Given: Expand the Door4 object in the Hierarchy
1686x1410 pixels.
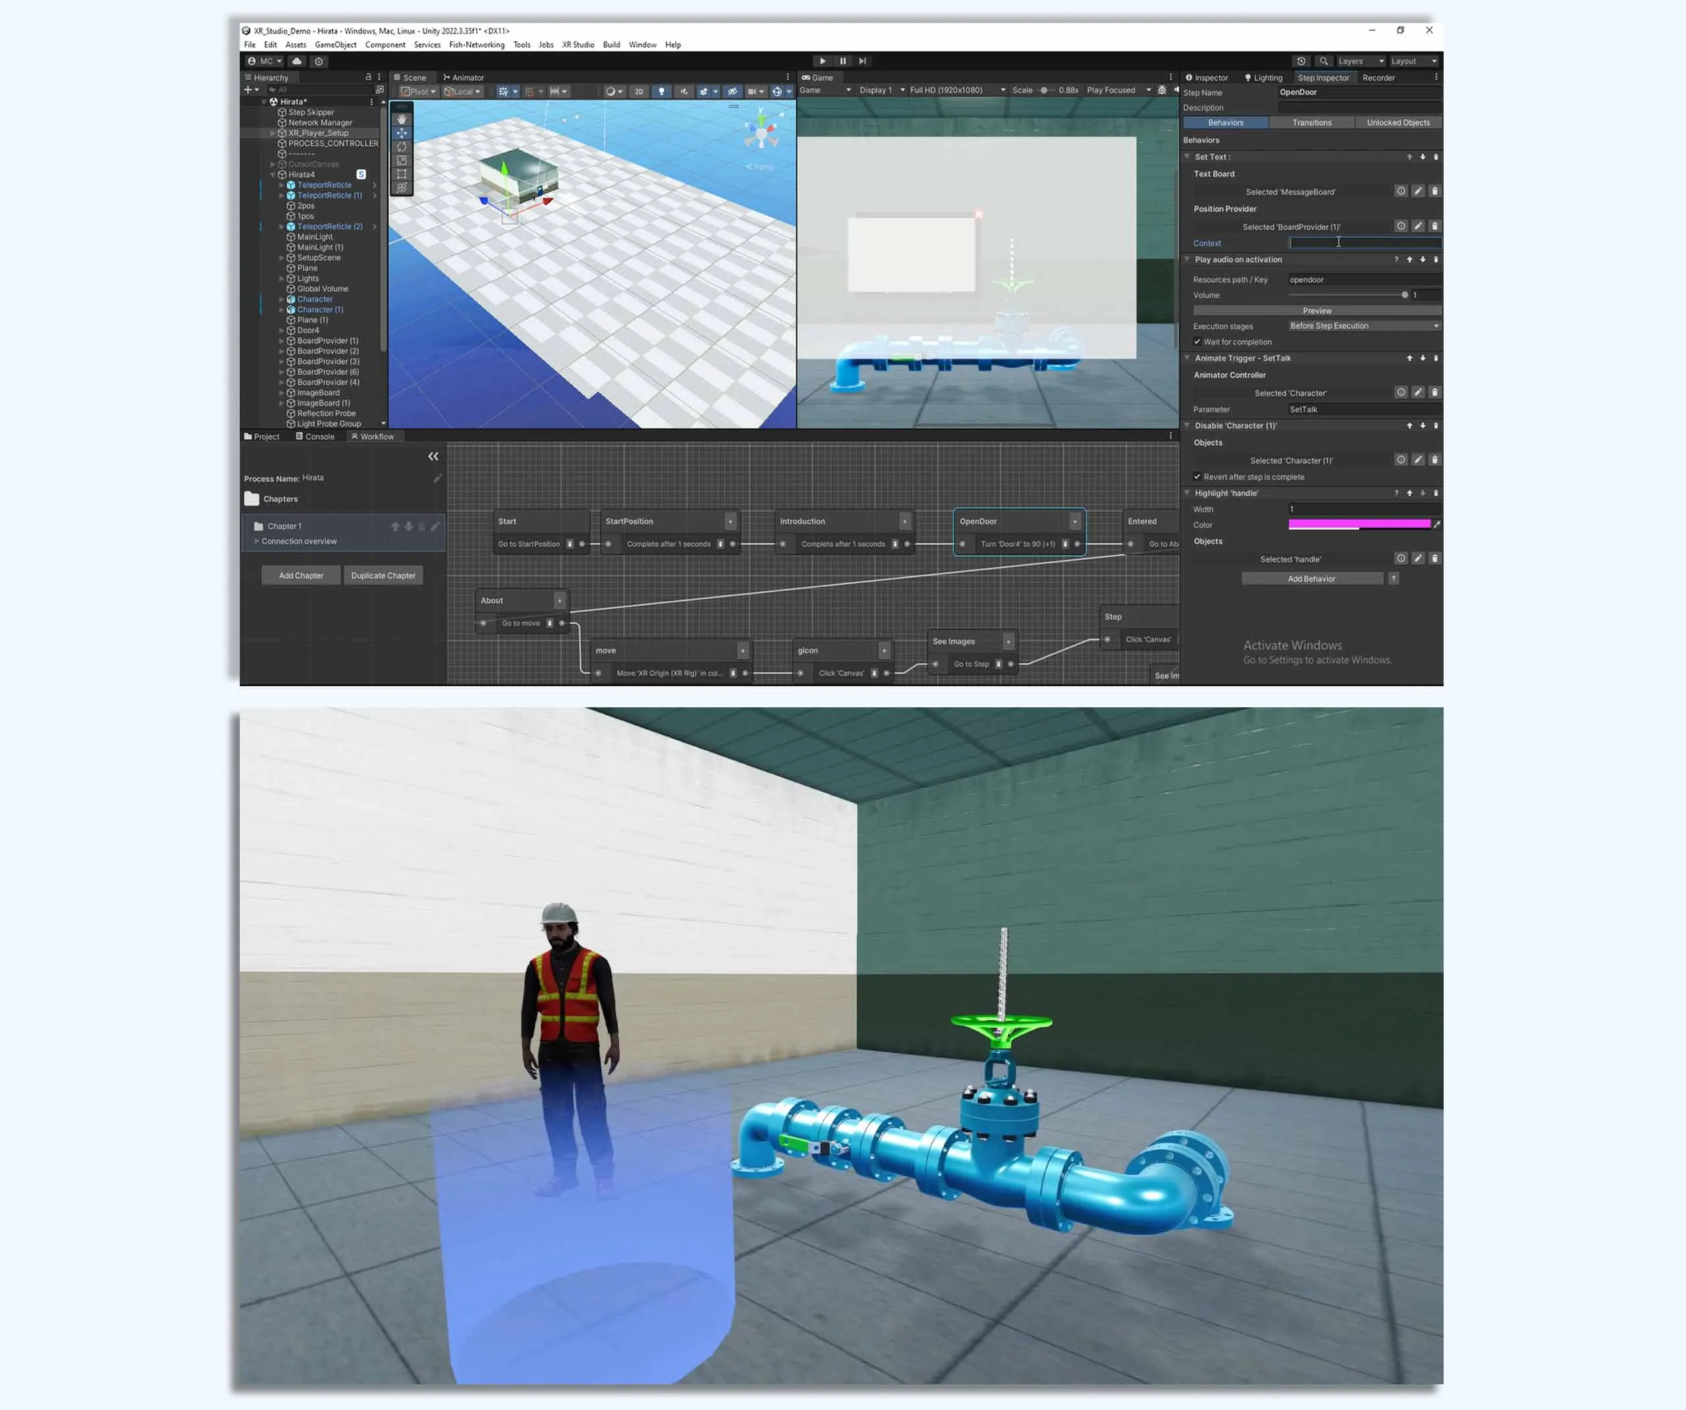Looking at the screenshot, I should point(281,331).
